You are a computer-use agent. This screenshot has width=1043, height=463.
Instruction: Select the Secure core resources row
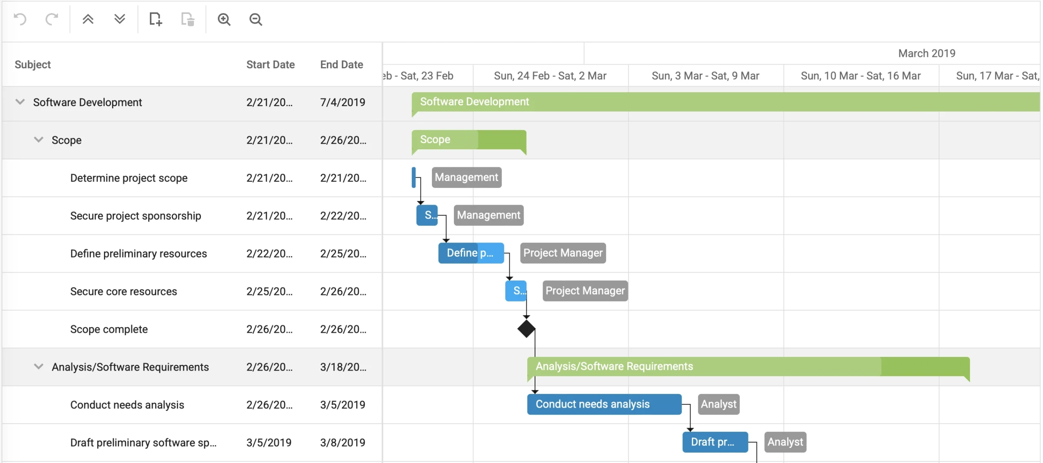pyautogui.click(x=123, y=291)
